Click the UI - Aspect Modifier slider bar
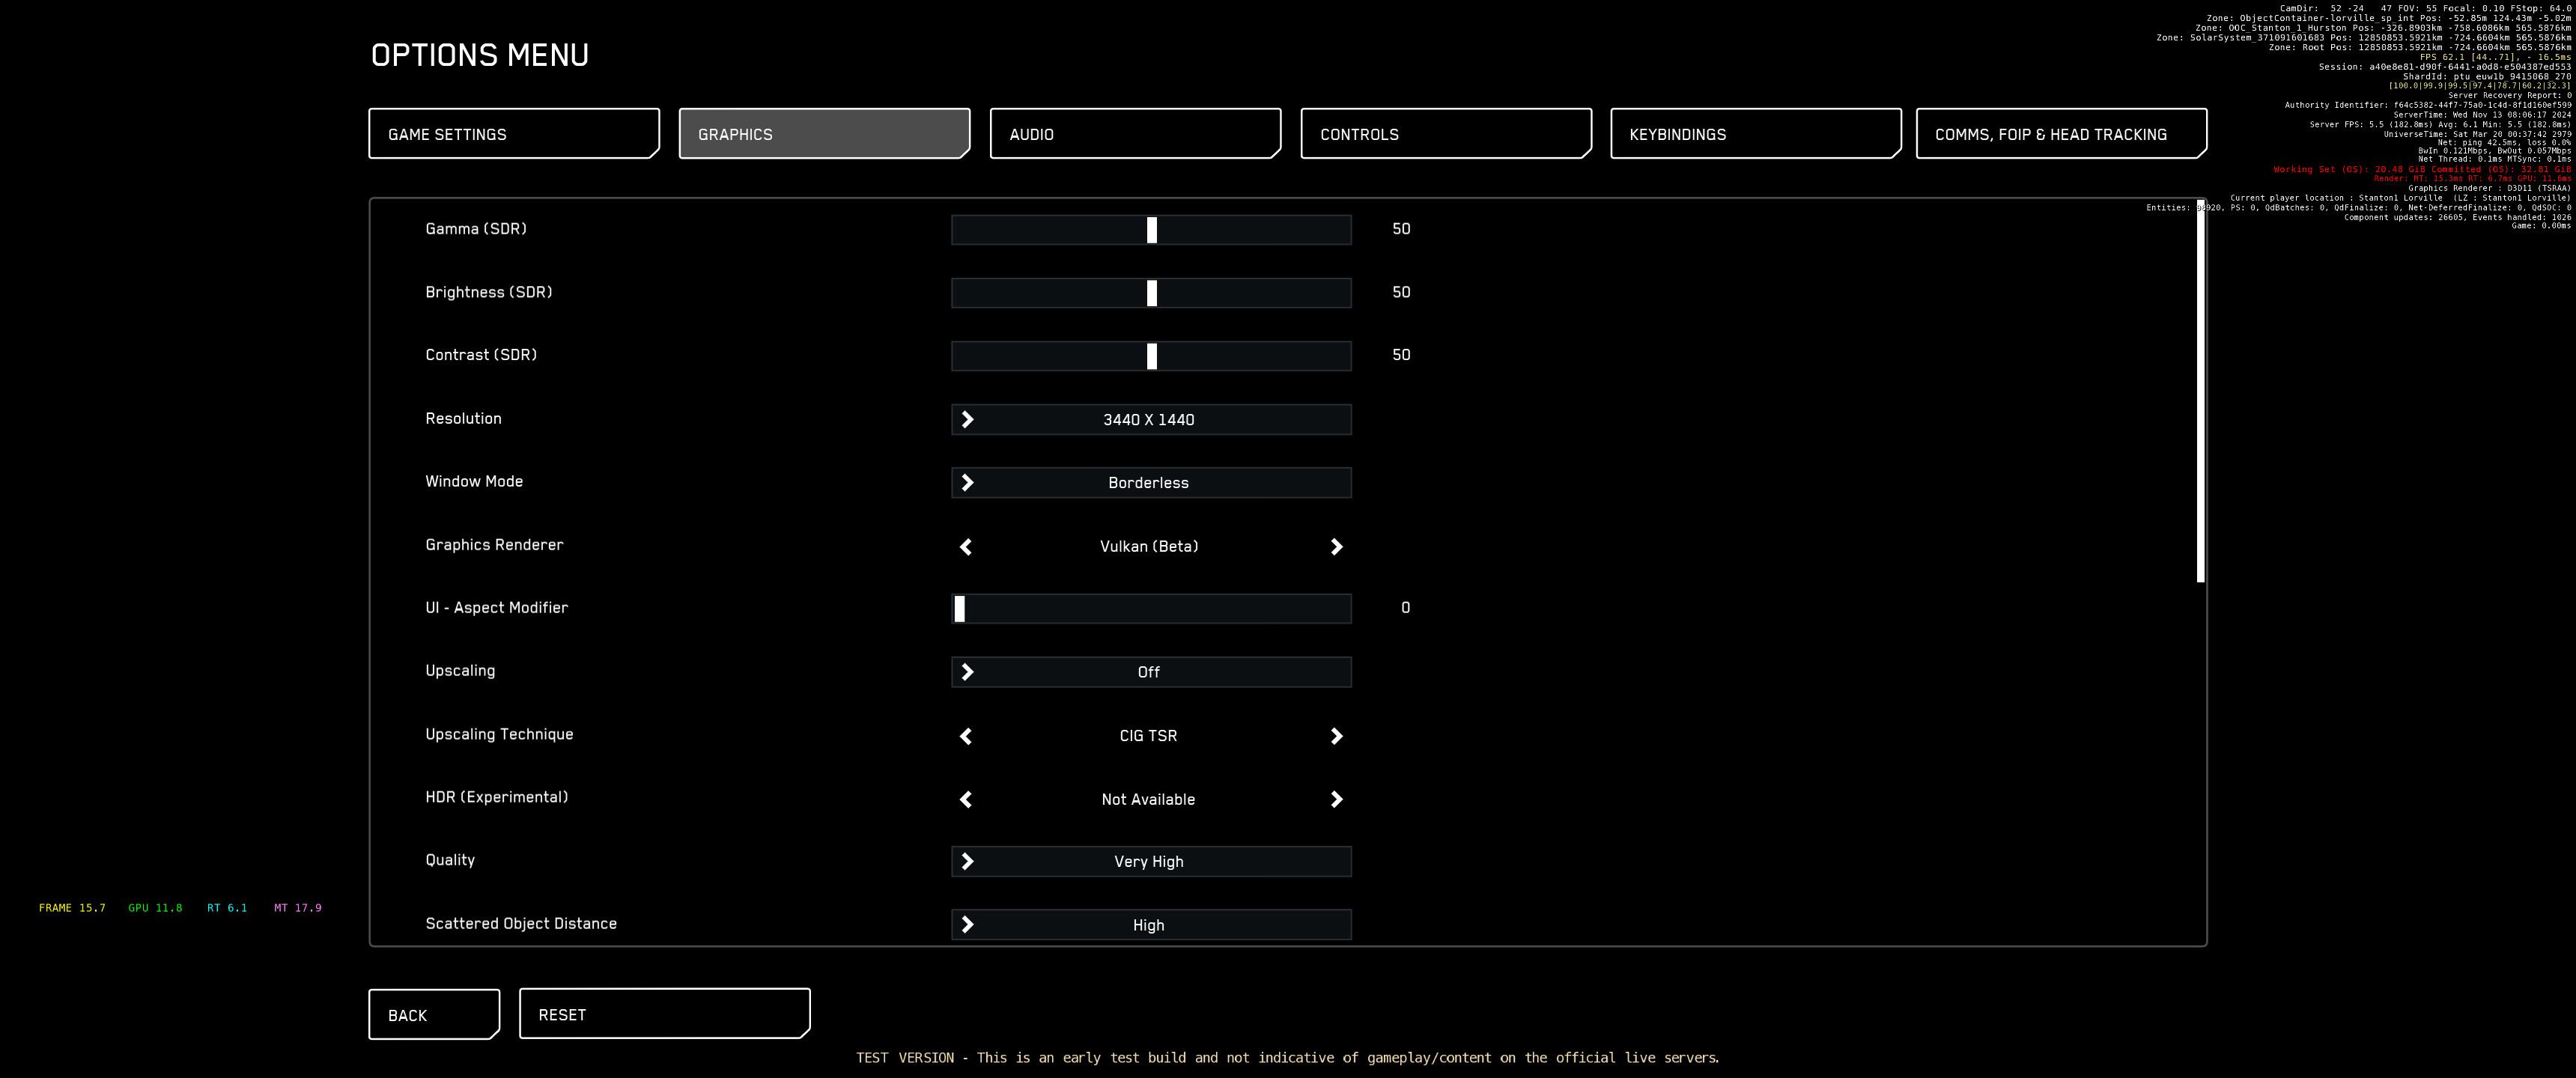Image resolution: width=2576 pixels, height=1078 pixels. 1150,609
